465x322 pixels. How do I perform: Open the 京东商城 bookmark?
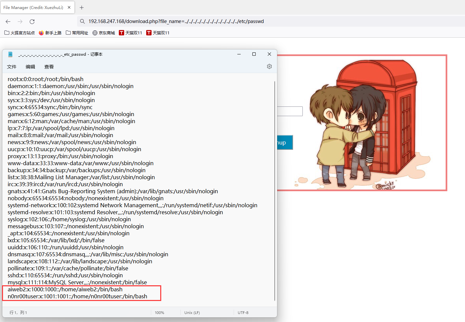coord(104,33)
